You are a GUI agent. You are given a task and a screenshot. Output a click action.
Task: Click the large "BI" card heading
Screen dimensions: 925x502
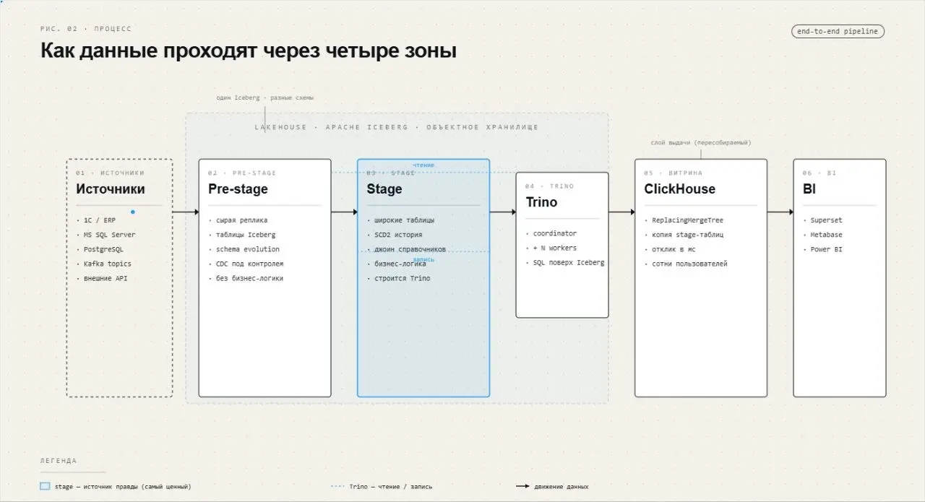tap(809, 189)
